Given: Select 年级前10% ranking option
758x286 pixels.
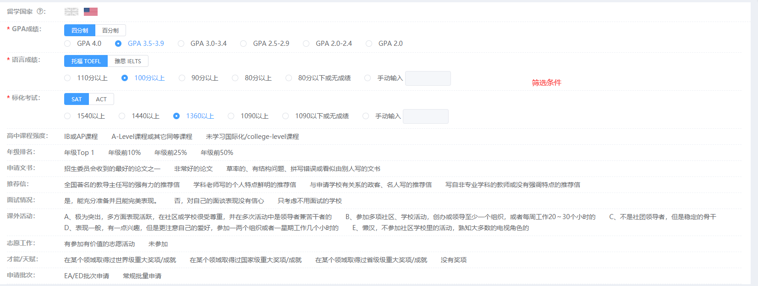Looking at the screenshot, I should pos(125,153).
